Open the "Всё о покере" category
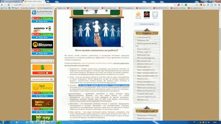 click(144, 61)
